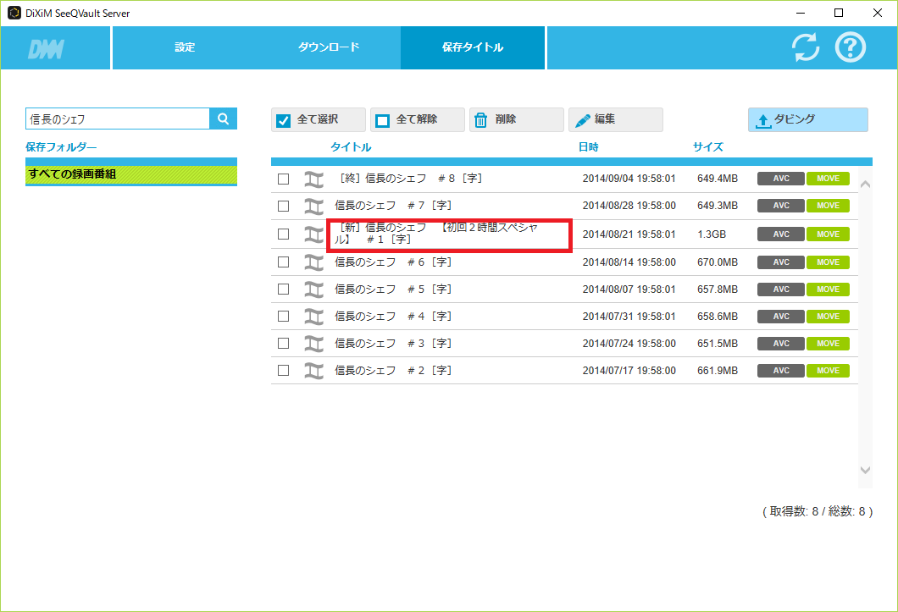Click the 削除 delete button
The image size is (898, 612).
point(516,120)
